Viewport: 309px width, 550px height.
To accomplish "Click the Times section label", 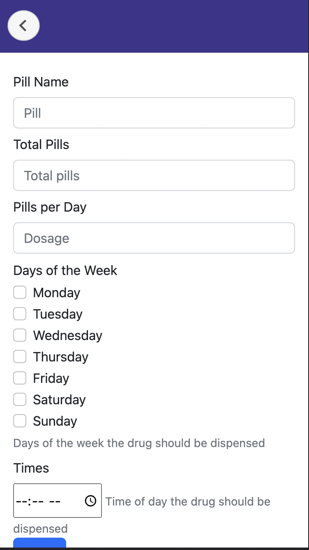I will pyautogui.click(x=31, y=468).
